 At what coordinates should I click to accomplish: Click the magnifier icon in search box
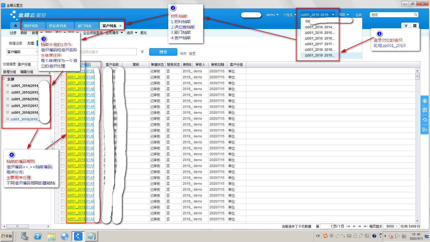click(415, 15)
